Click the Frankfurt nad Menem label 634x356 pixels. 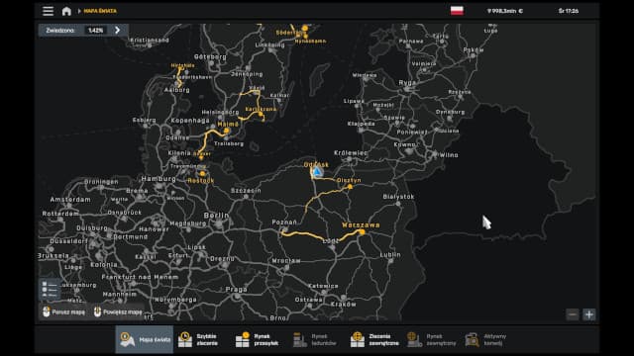click(x=140, y=277)
